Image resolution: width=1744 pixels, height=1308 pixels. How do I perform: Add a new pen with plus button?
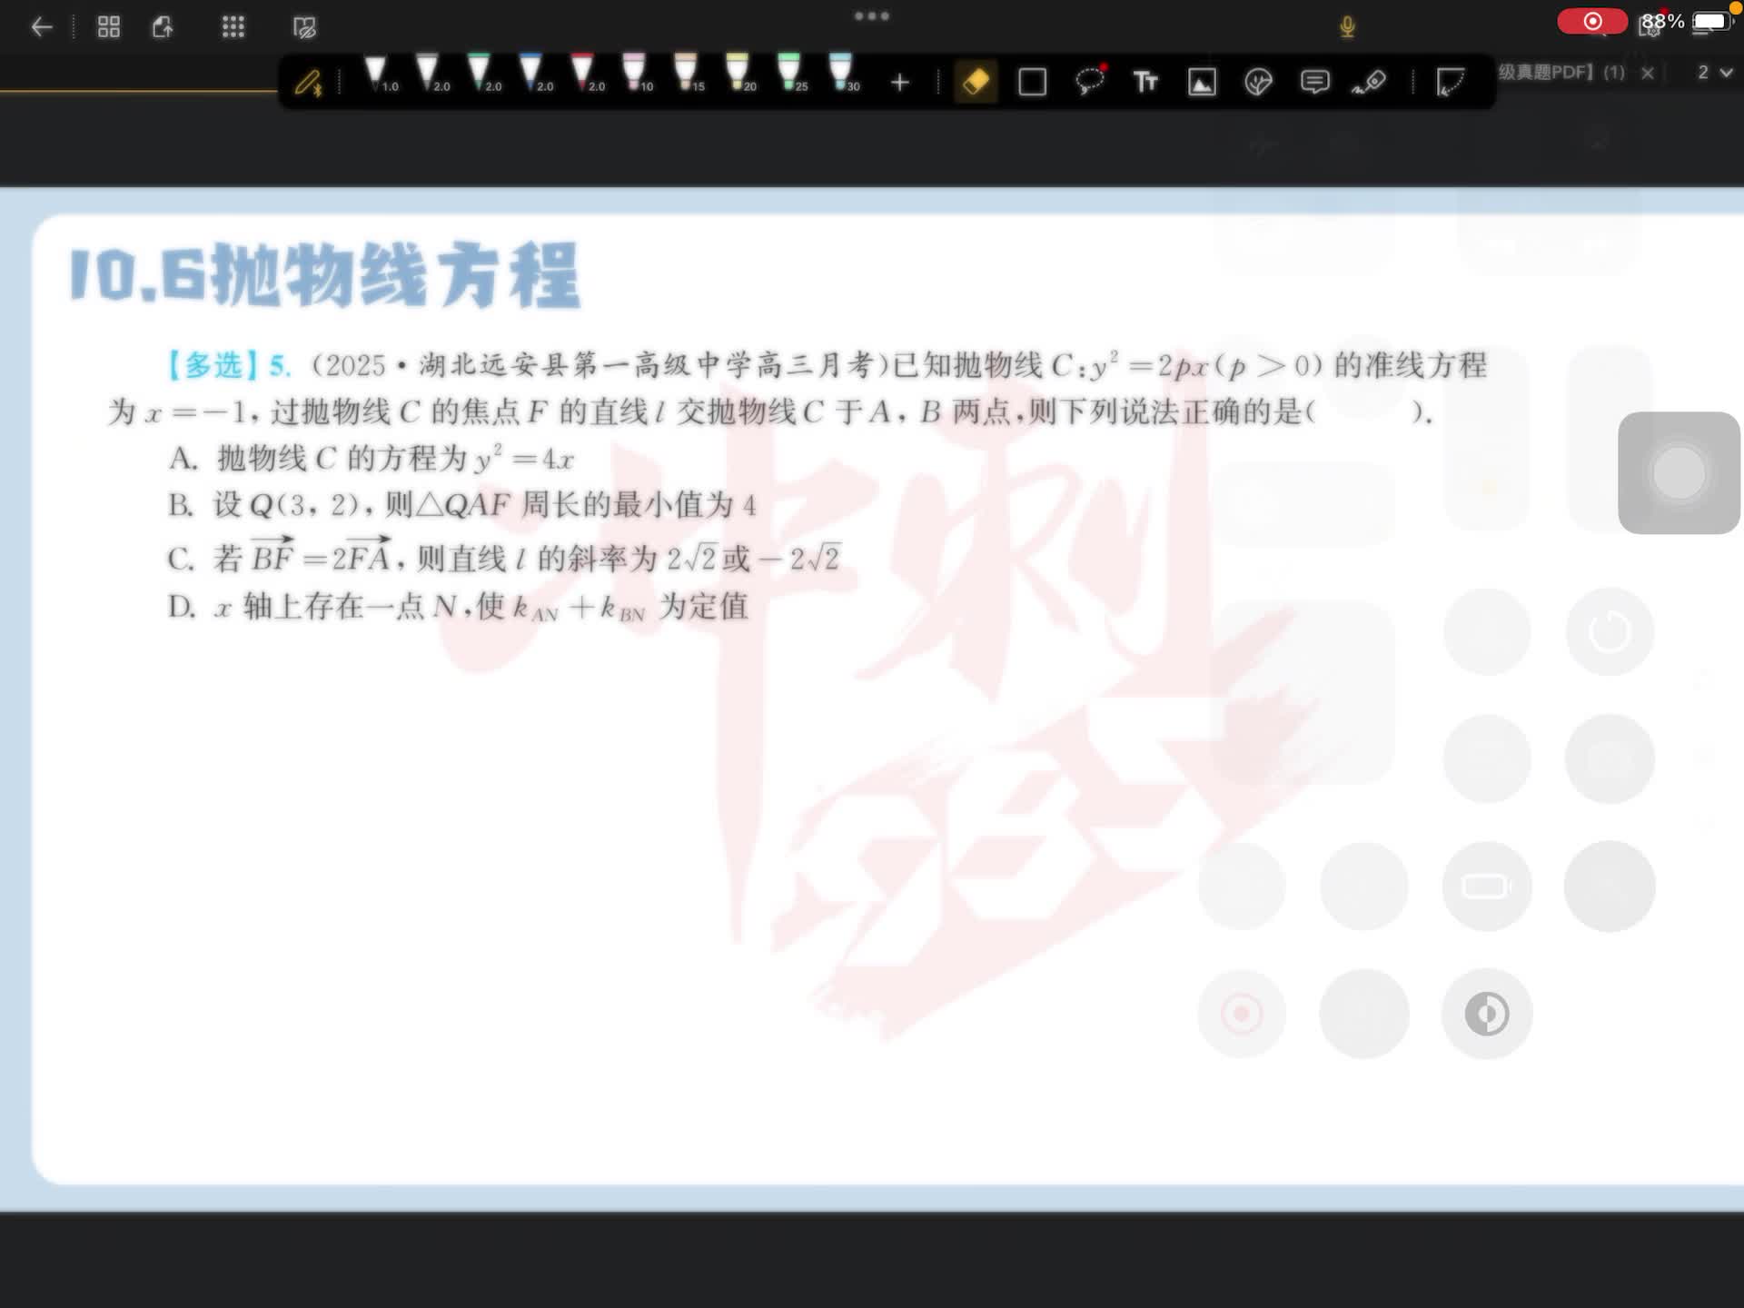tap(899, 83)
